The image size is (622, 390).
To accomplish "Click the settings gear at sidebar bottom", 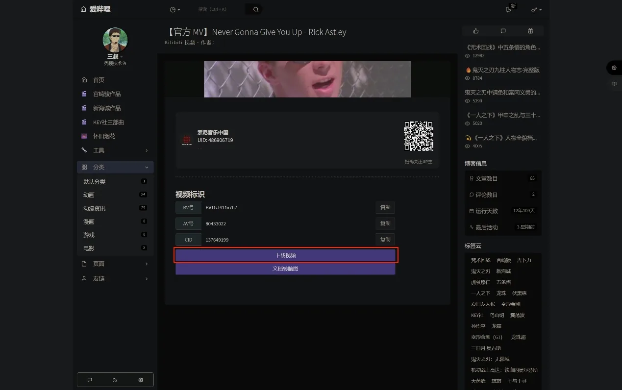I will pos(141,380).
